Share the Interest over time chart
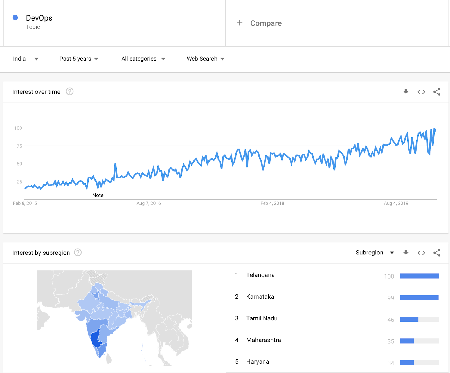The image size is (450, 373). (436, 92)
